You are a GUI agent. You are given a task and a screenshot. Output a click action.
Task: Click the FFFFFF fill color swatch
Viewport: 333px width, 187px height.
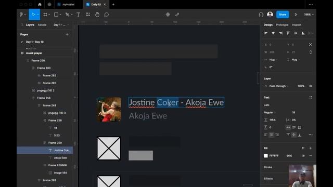(266, 156)
